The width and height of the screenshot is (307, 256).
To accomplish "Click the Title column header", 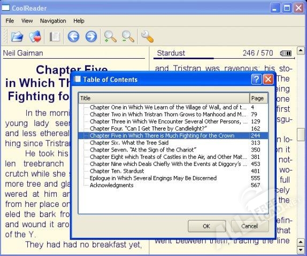I will pos(164,98).
